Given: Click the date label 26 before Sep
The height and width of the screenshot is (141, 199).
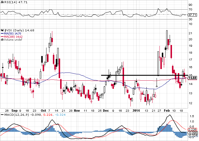Looking at the screenshot, I should pyautogui.click(x=7, y=111).
